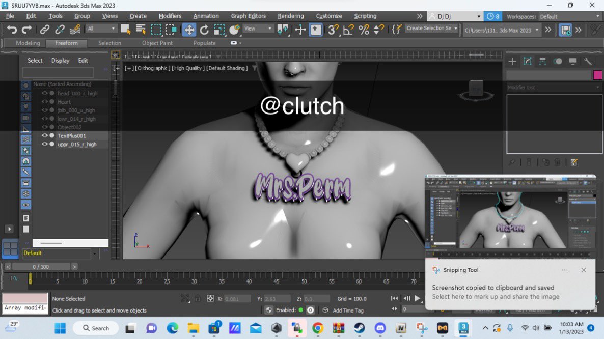The image size is (604, 339).
Task: Click the Select and Place tool
Action: tap(234, 30)
